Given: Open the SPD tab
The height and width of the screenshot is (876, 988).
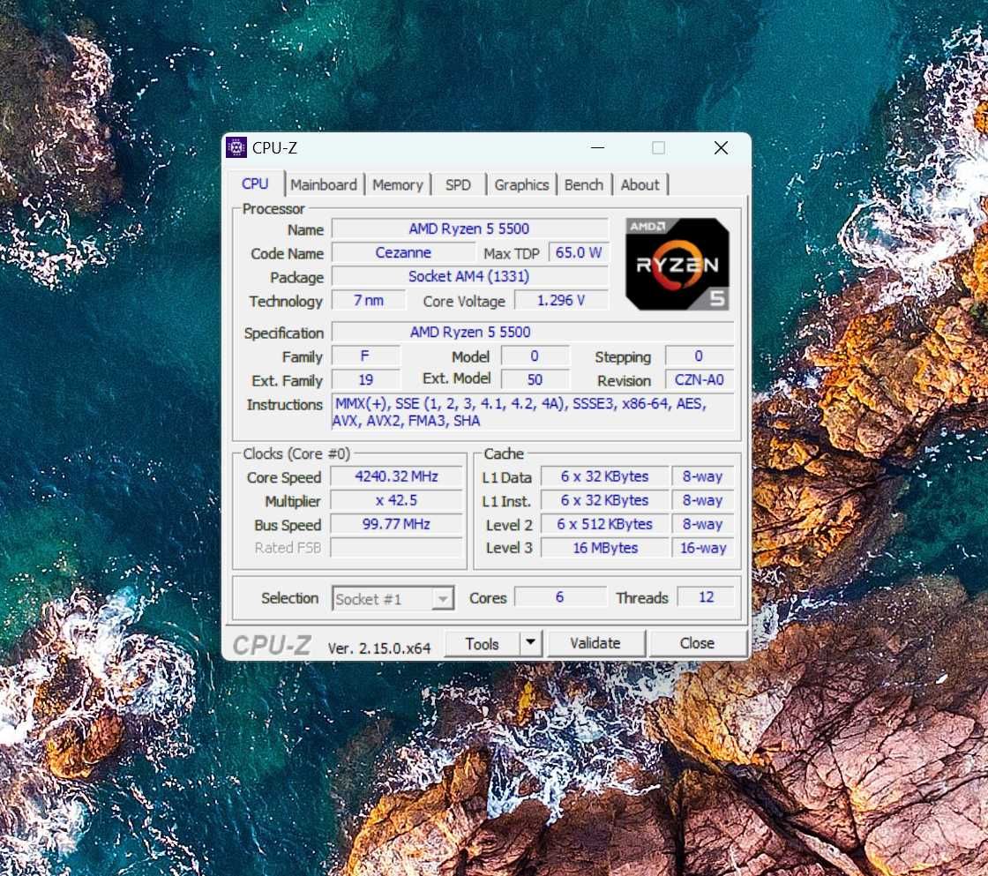Looking at the screenshot, I should pos(458,184).
